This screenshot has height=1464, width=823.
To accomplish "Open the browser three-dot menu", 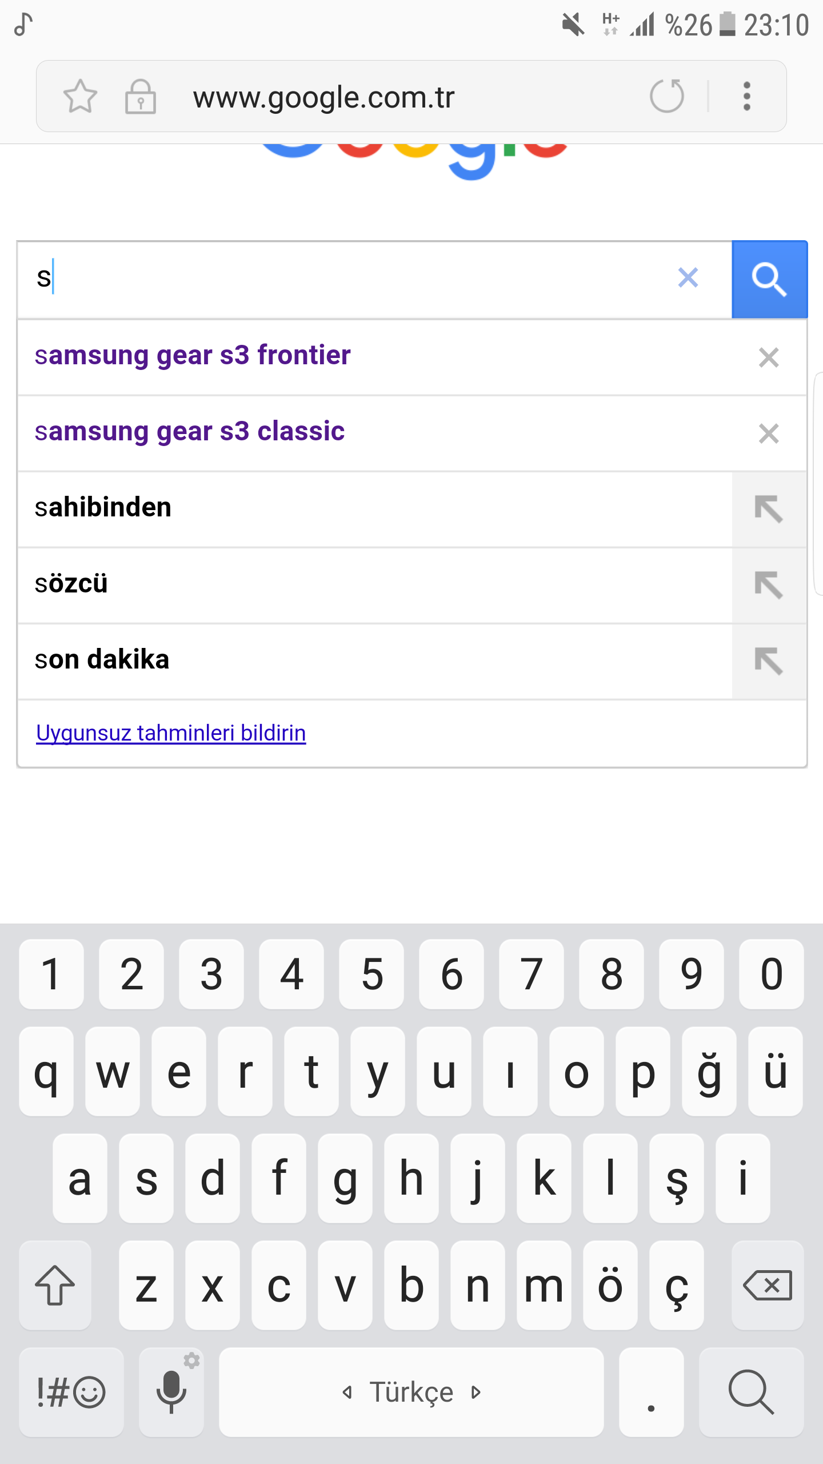I will (x=746, y=96).
